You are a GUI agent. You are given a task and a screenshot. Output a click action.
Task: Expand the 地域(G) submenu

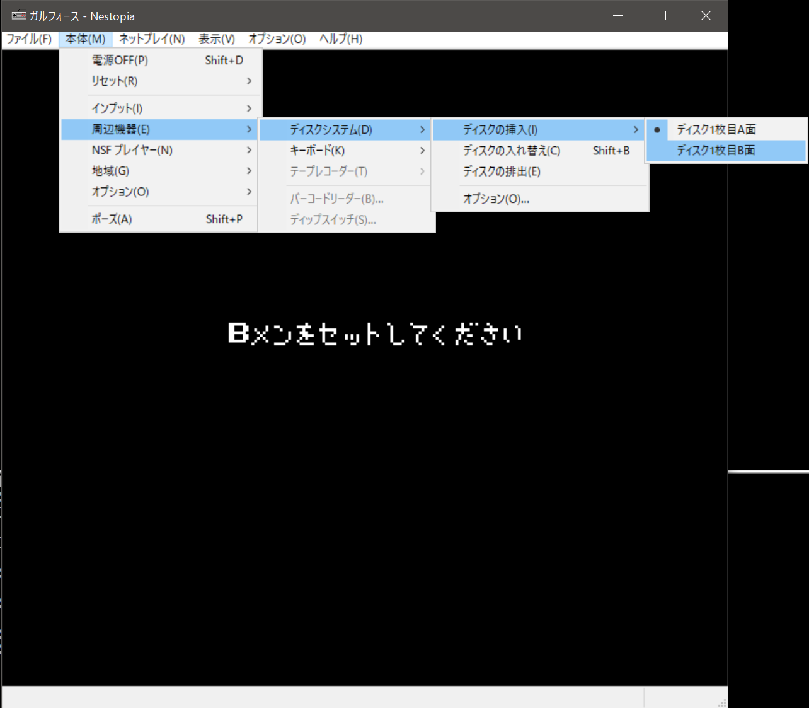point(159,171)
